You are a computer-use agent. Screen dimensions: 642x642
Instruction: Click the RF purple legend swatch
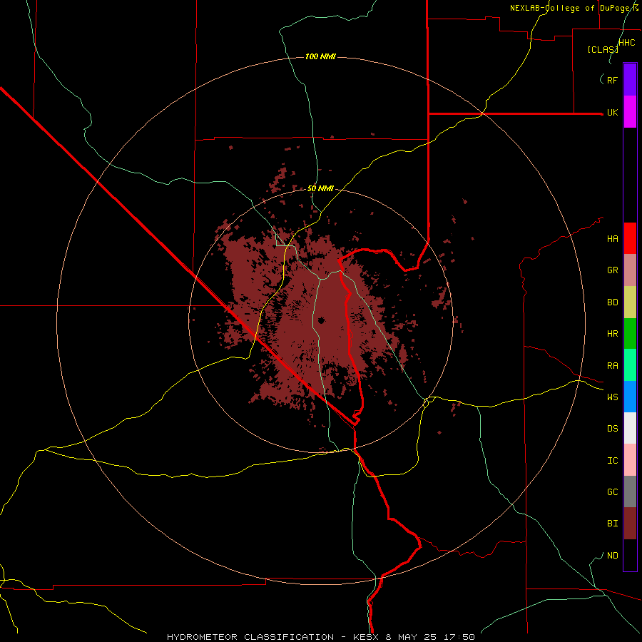point(630,80)
